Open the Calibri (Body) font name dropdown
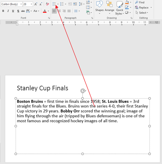Image resolution: width=162 pixels, height=164 pixels. (x=21, y=4)
